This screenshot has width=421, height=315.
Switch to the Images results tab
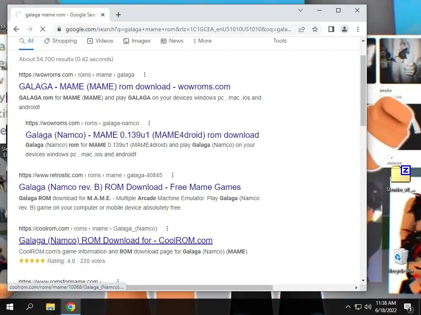136,41
